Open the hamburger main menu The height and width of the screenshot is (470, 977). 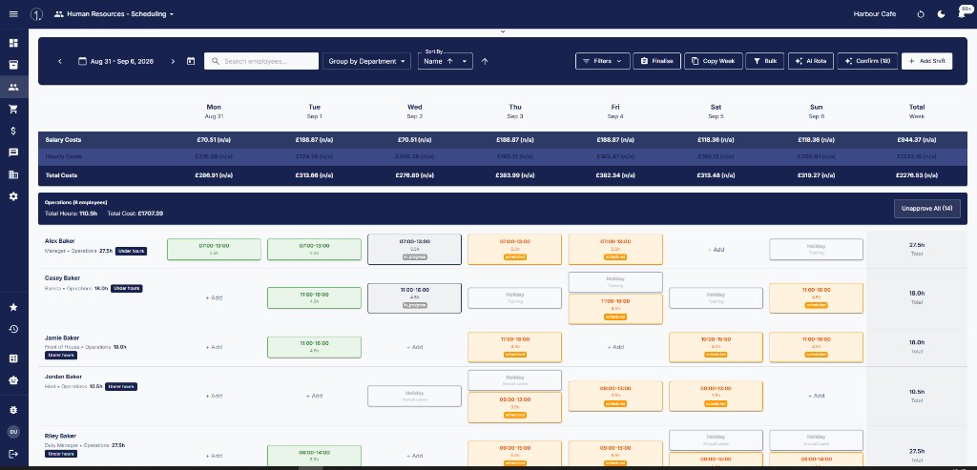[13, 13]
